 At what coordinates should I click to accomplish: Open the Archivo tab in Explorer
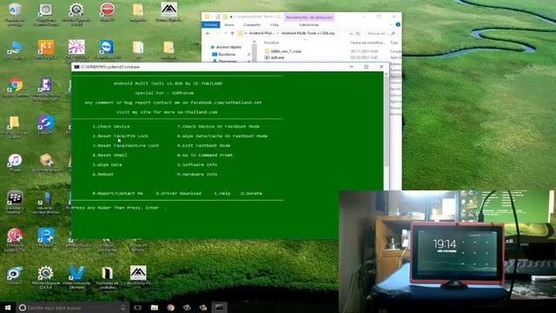[210, 25]
